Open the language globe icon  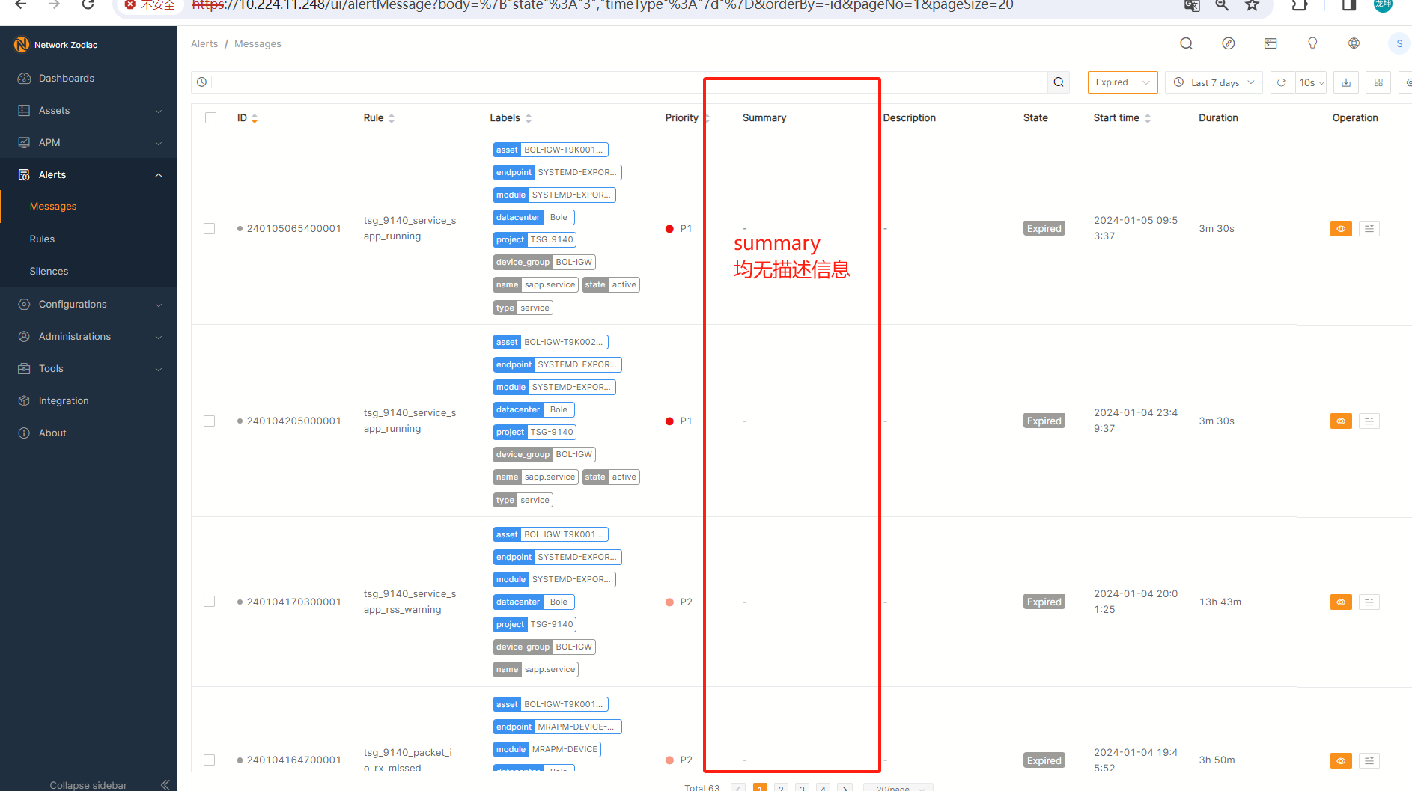click(x=1354, y=43)
